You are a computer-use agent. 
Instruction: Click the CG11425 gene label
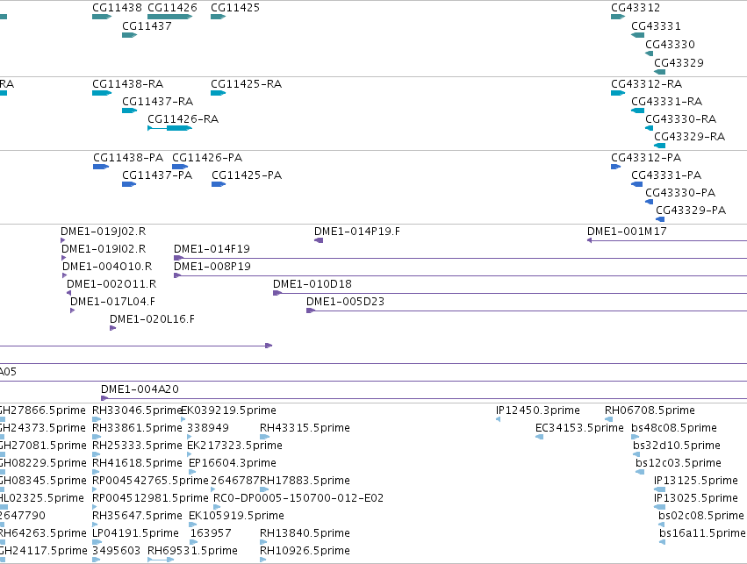[x=235, y=8]
